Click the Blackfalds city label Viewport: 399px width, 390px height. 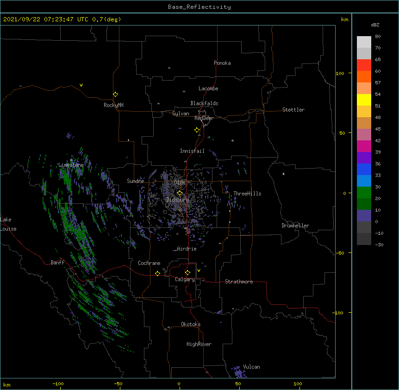click(204, 103)
